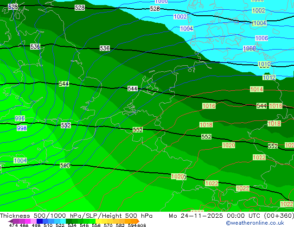Click the purple arrow start of the legend

(x=10, y=221)
